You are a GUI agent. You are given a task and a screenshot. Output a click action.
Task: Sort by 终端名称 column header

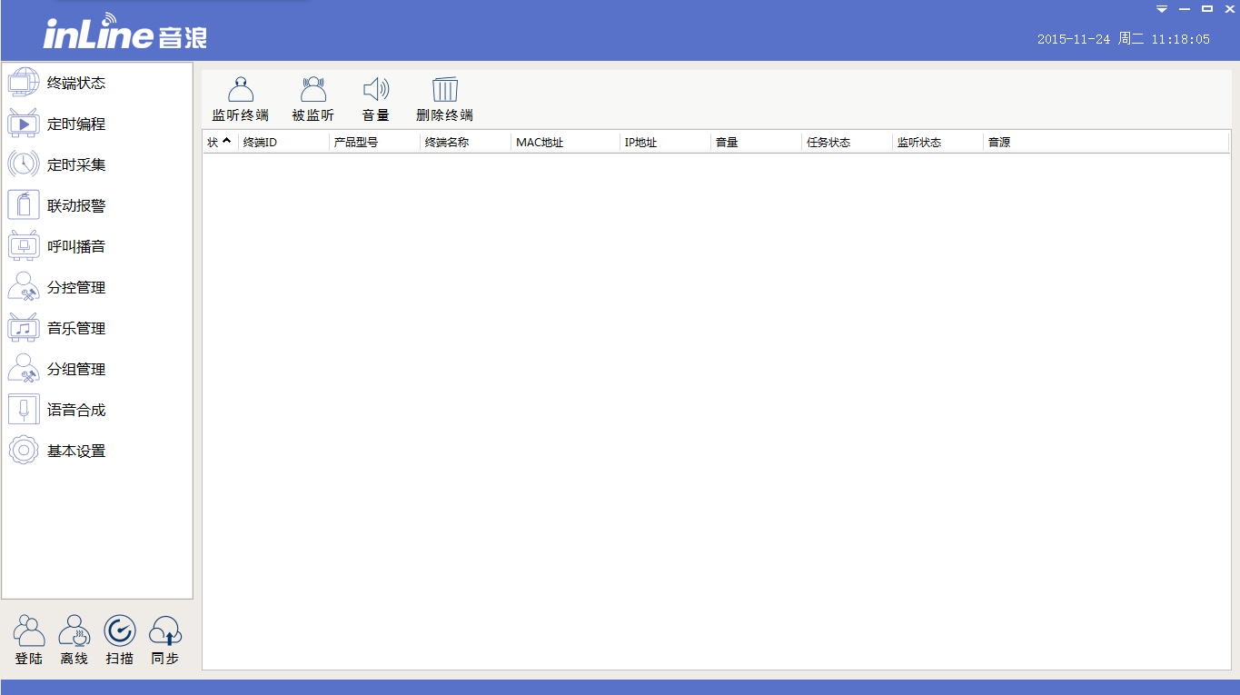coord(465,143)
